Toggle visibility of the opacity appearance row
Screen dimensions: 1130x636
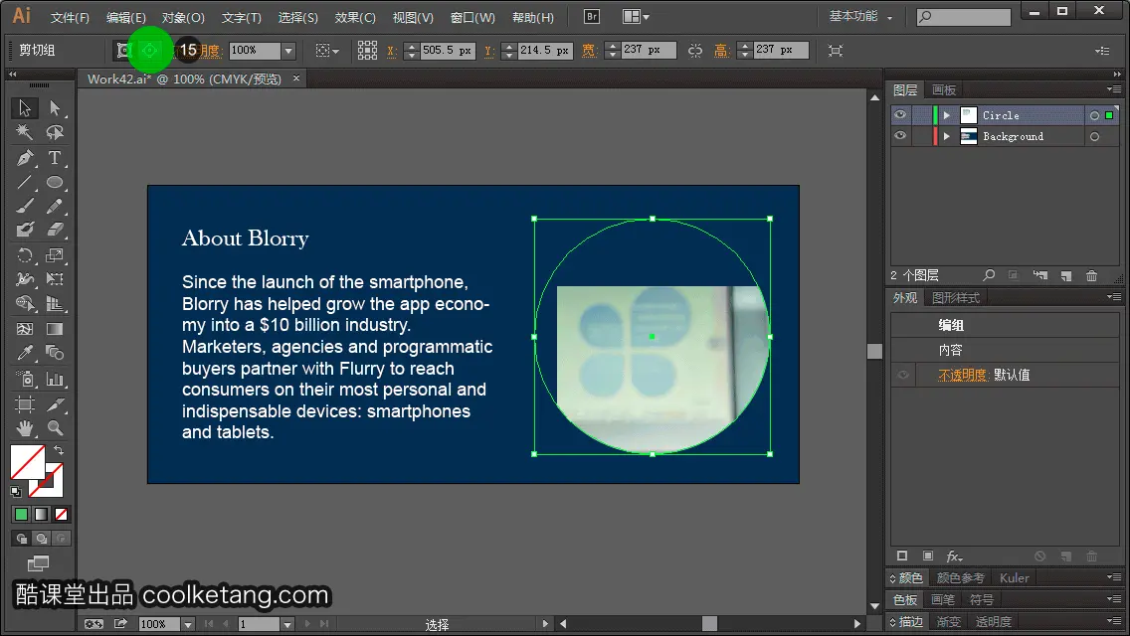click(x=903, y=375)
